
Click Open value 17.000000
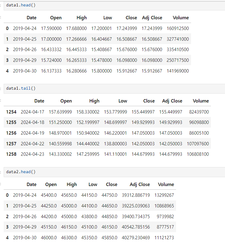51,39
